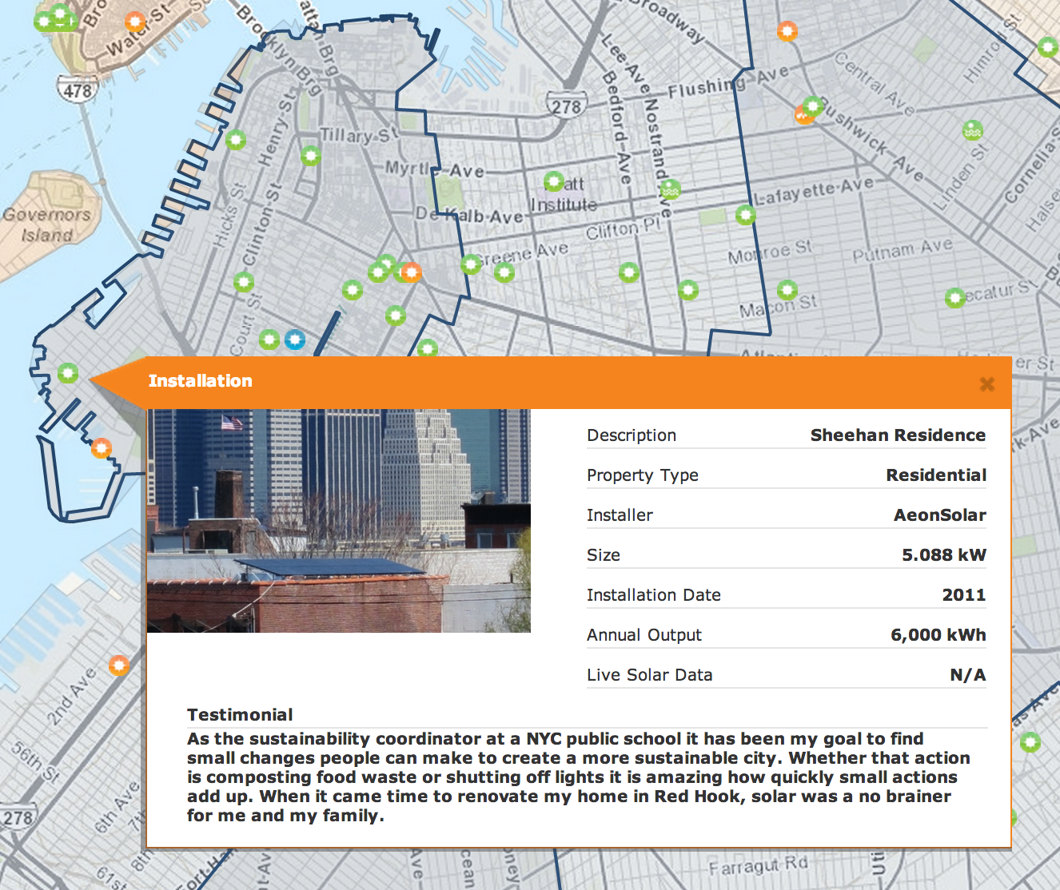Click the Installation popup title
The width and height of the screenshot is (1060, 890).
point(200,381)
